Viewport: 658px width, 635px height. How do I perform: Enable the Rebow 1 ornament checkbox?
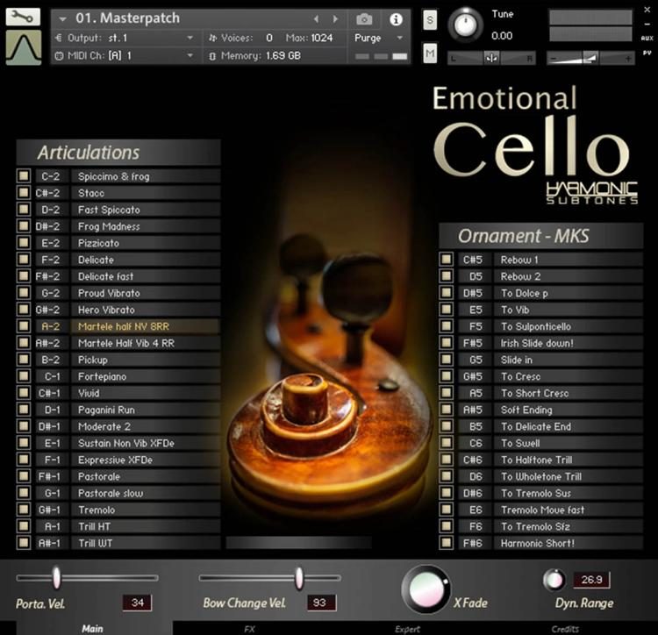coord(446,260)
